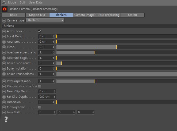Open the Mode menu
Image resolution: width=177 pixels, height=131 pixels.
(12, 2)
